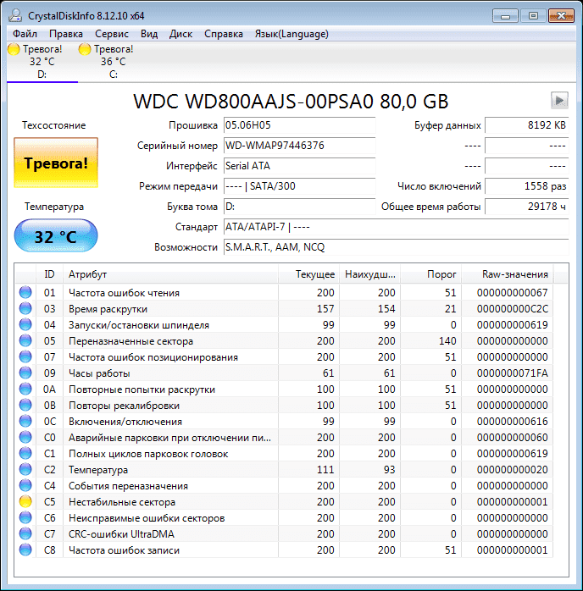Click the Текущее column header
The height and width of the screenshot is (591, 583).
[308, 274]
